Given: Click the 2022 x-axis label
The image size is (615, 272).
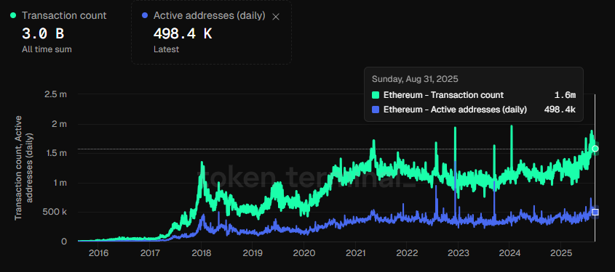Looking at the screenshot, I should coord(407,253).
